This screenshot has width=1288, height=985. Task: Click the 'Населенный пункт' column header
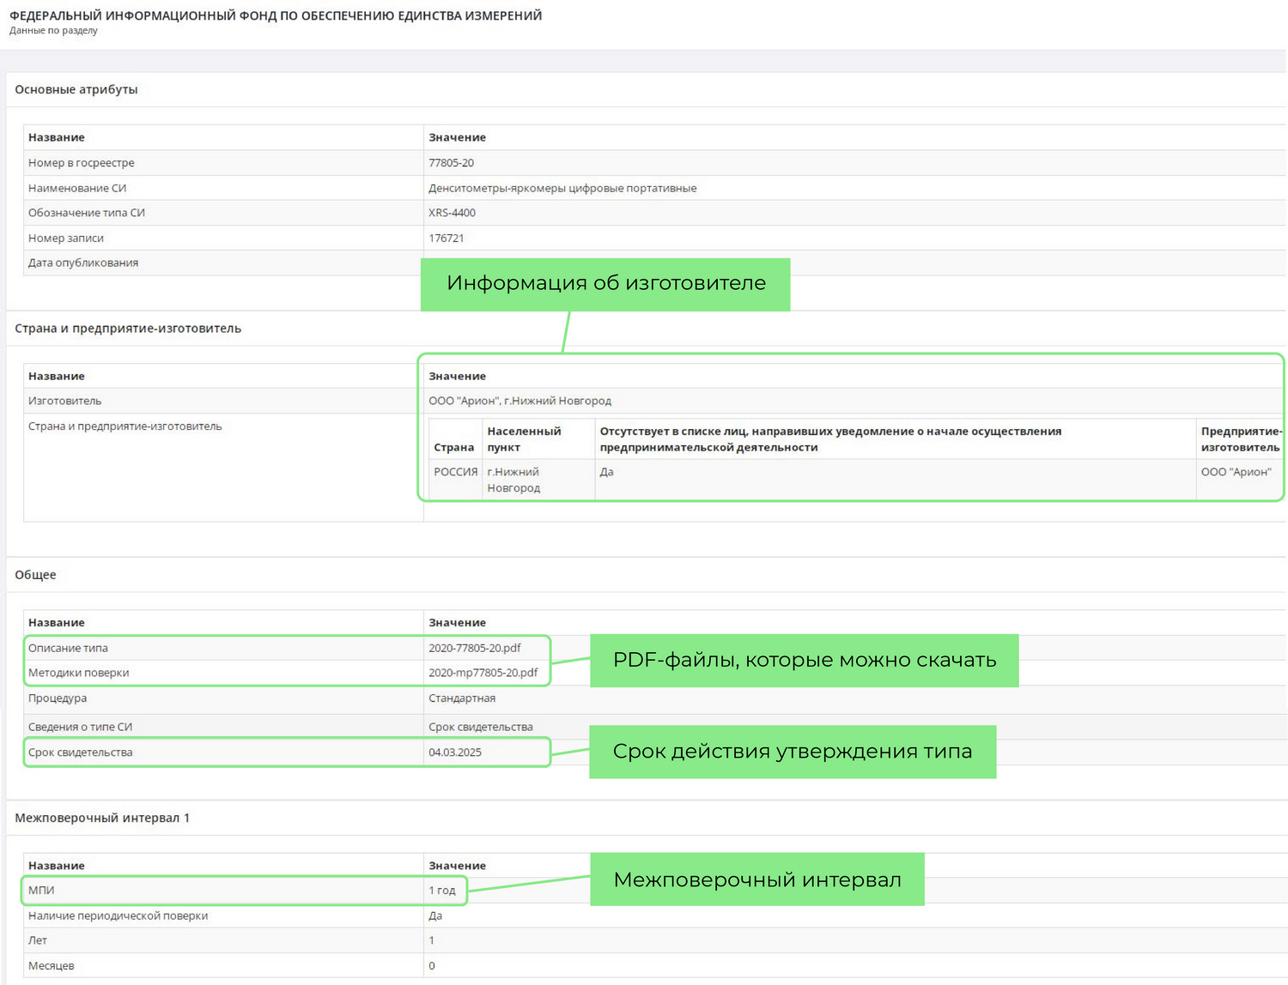tap(524, 438)
